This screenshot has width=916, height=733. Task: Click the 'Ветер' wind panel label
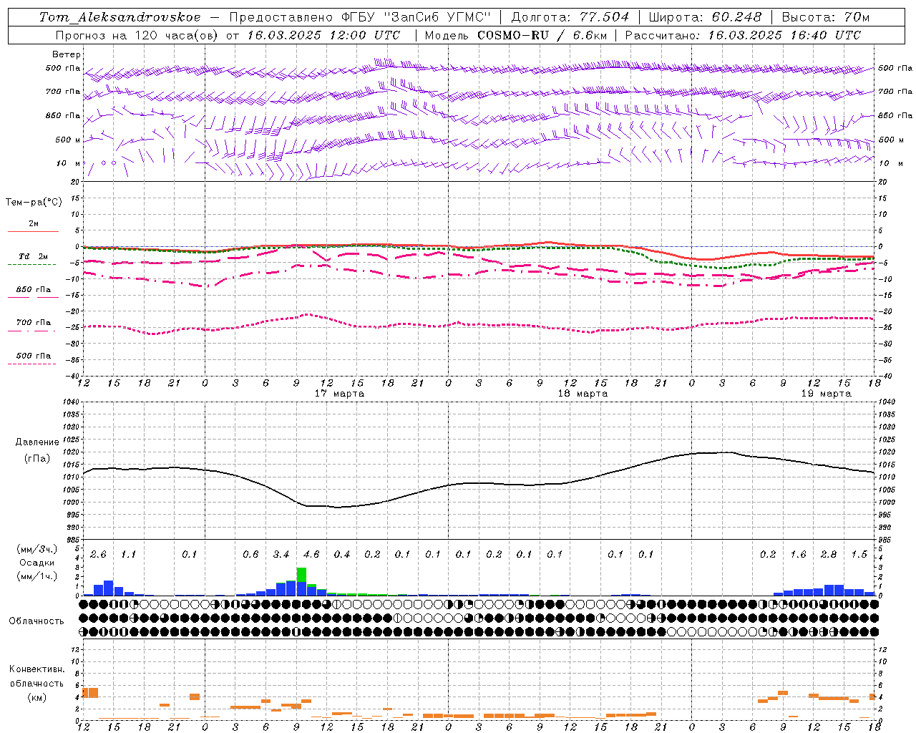click(67, 54)
